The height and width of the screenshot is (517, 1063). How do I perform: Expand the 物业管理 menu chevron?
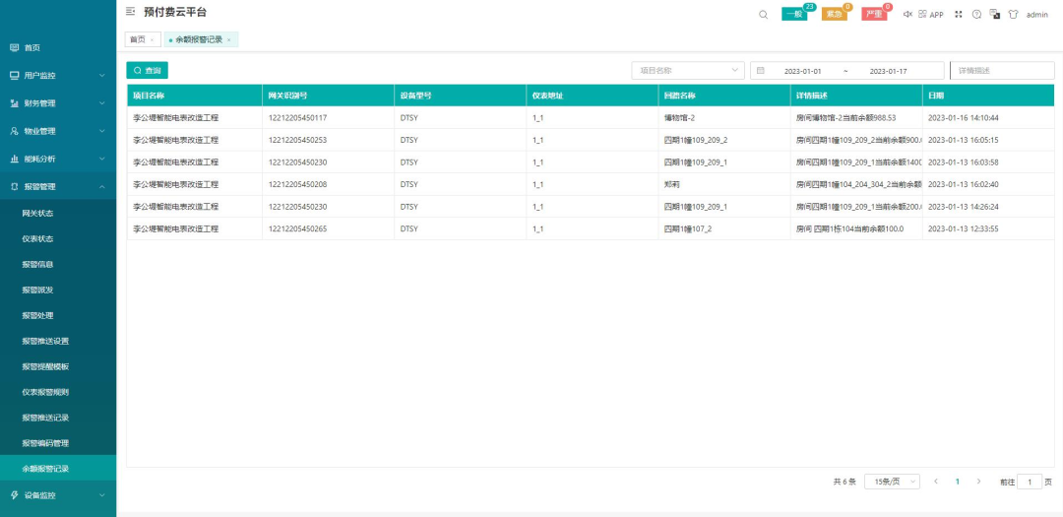point(102,131)
